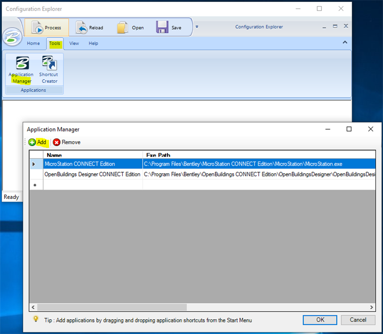The height and width of the screenshot is (334, 383).
Task: Click the Open folder icon
Action: pyautogui.click(x=123, y=27)
